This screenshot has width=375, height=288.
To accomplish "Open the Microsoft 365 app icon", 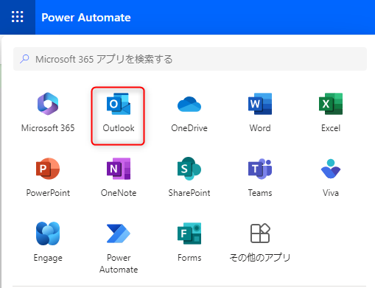I will tap(48, 104).
